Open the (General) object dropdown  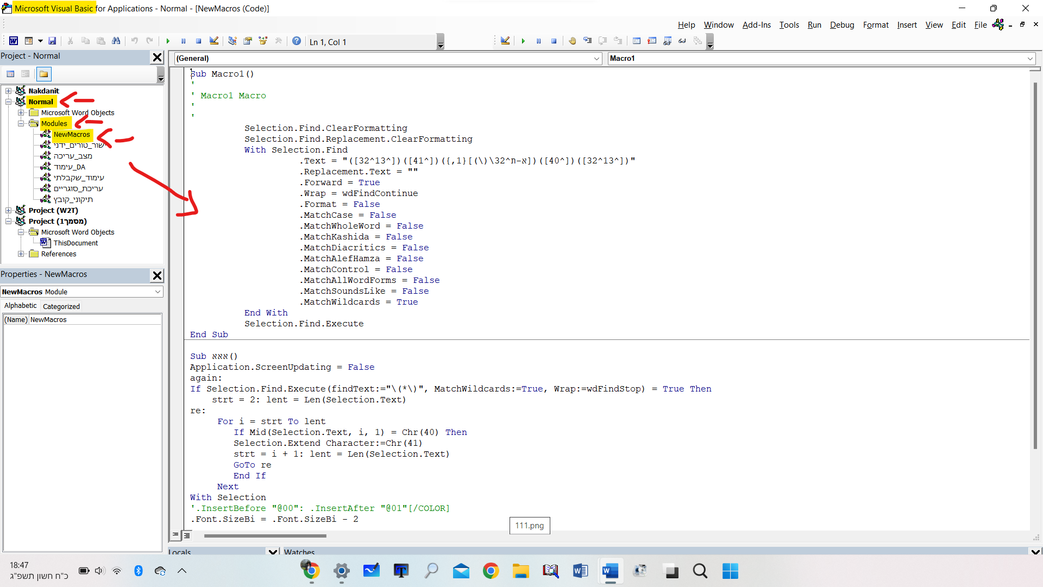click(596, 58)
